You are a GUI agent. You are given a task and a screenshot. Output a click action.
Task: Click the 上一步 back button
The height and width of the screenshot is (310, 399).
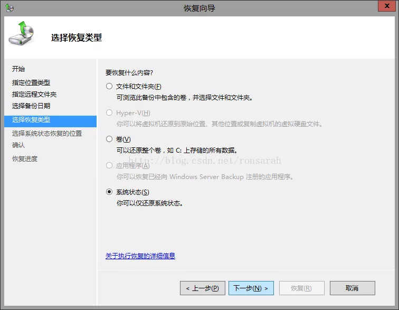pyautogui.click(x=203, y=288)
